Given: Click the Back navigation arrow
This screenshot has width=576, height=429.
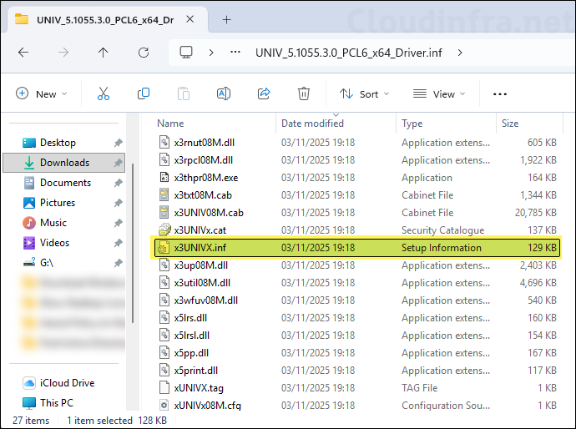Looking at the screenshot, I should coord(23,53).
